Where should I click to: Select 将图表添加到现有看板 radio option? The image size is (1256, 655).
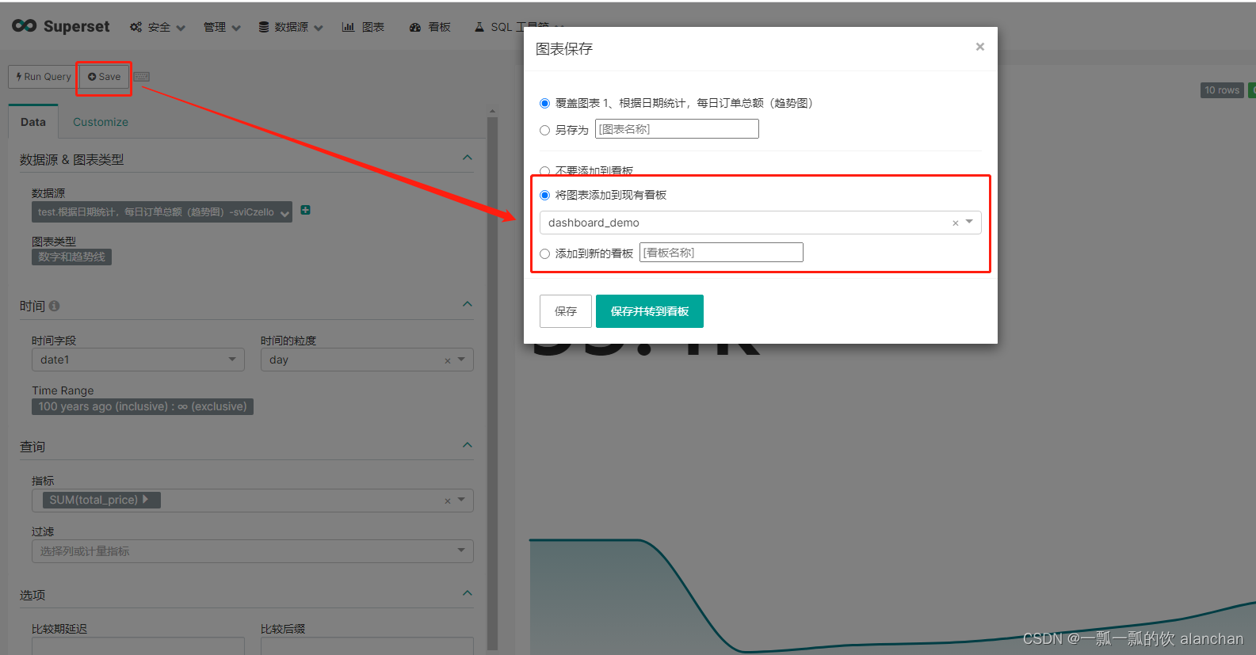tap(544, 195)
